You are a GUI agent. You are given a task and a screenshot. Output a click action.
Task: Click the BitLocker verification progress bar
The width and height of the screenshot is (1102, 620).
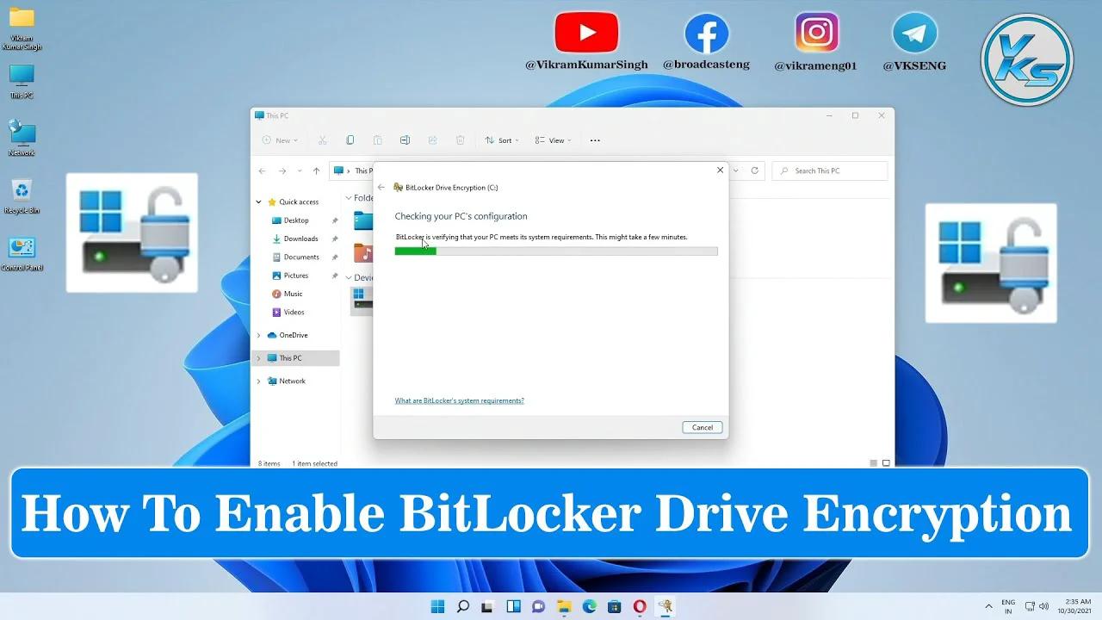pyautogui.click(x=555, y=251)
